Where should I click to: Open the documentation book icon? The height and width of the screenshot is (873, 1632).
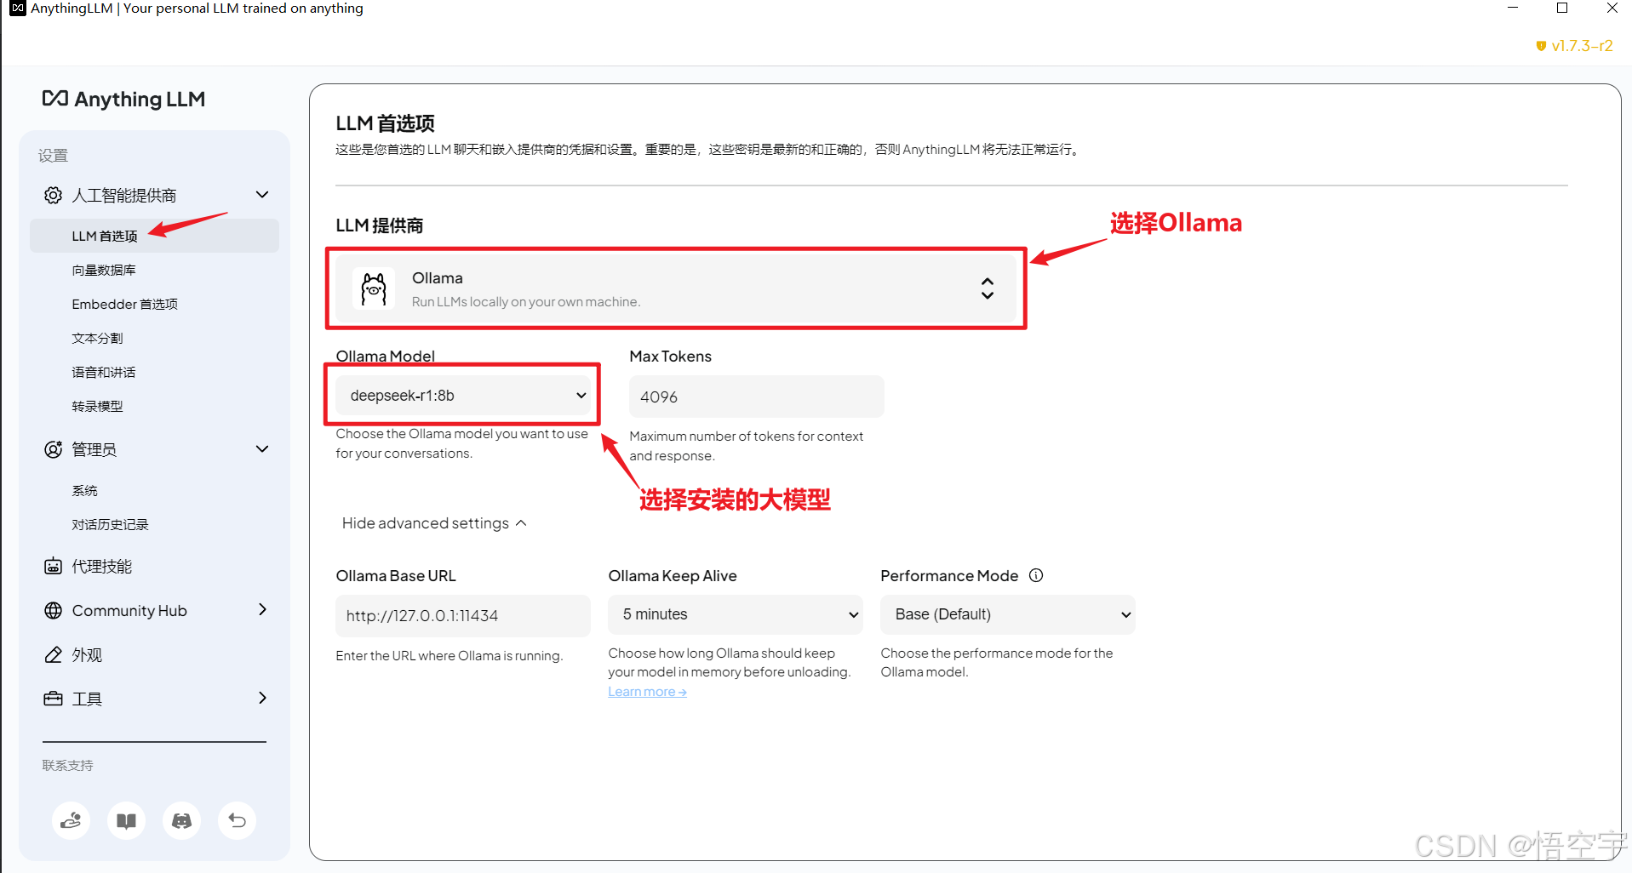126,820
